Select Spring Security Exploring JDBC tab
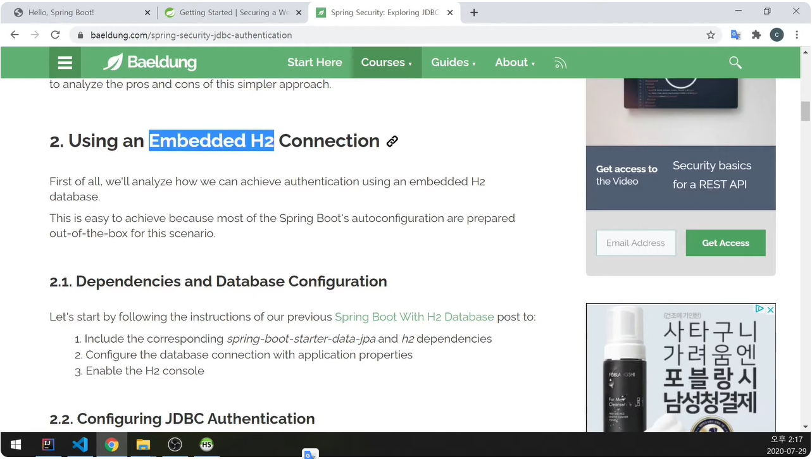Screen dimensions: 812x459 pyautogui.click(x=384, y=13)
